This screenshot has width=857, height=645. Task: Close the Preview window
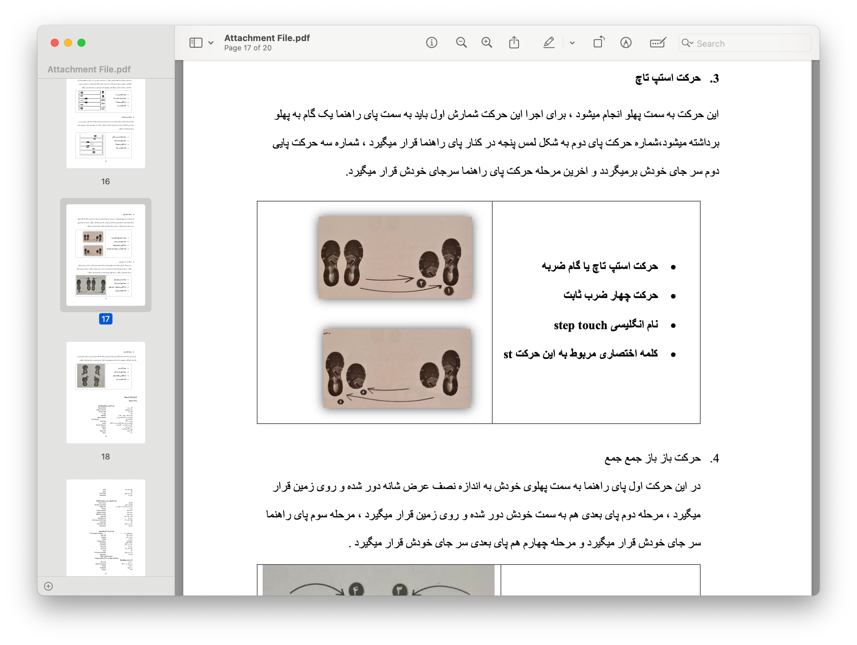pyautogui.click(x=55, y=43)
